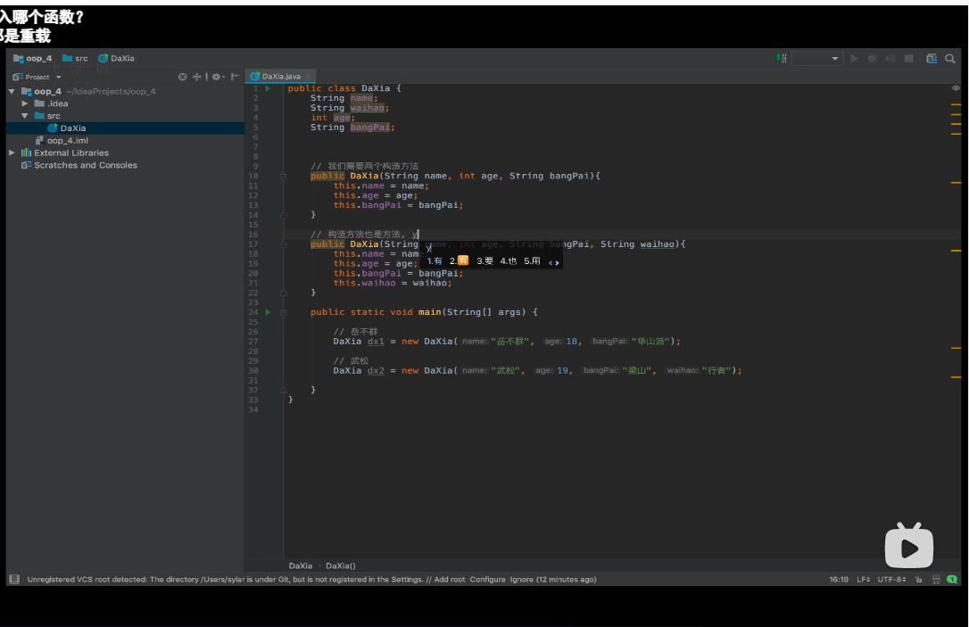Open Project panel settings gear
Viewport: 969px width, 627px height.
click(217, 77)
